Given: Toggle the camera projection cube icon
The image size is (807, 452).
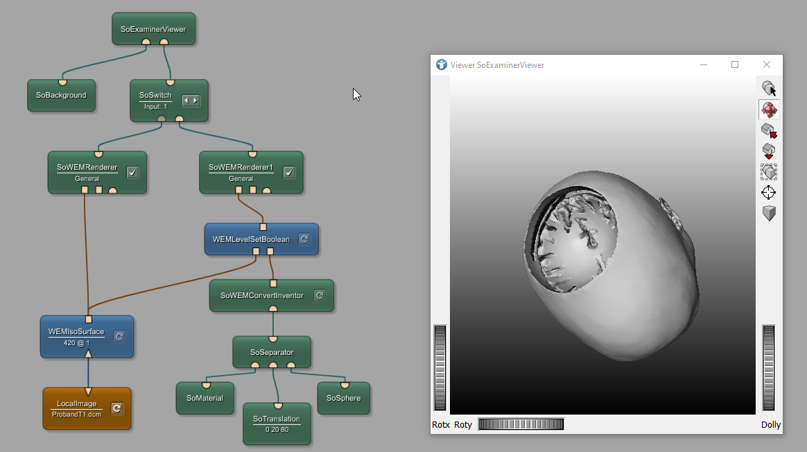Looking at the screenshot, I should click(x=769, y=213).
